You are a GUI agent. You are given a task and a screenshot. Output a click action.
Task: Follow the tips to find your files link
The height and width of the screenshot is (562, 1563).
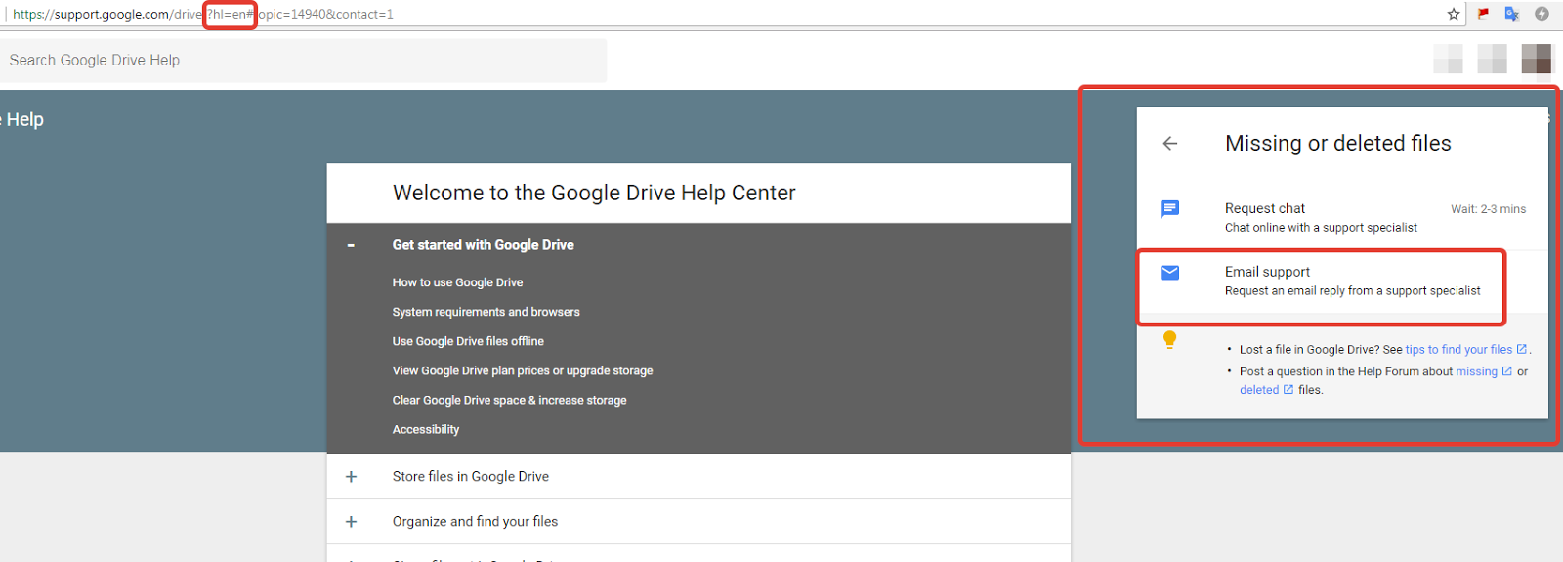pyautogui.click(x=1458, y=349)
